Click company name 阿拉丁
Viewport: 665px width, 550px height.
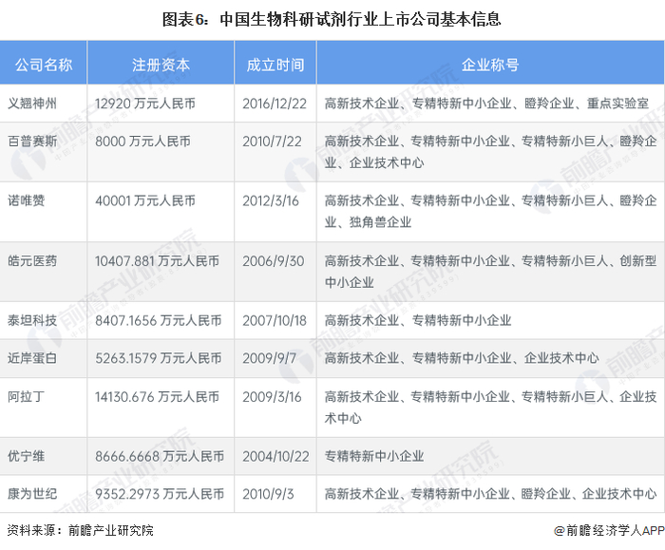pyautogui.click(x=26, y=396)
